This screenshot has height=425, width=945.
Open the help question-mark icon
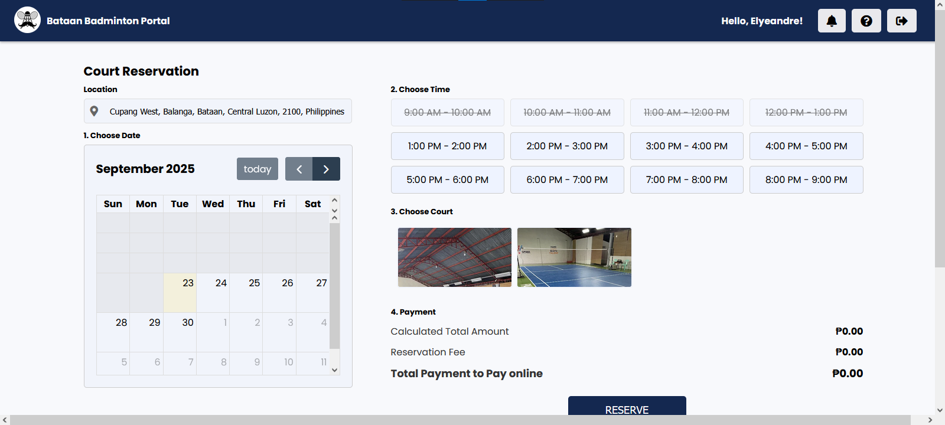pos(866,21)
